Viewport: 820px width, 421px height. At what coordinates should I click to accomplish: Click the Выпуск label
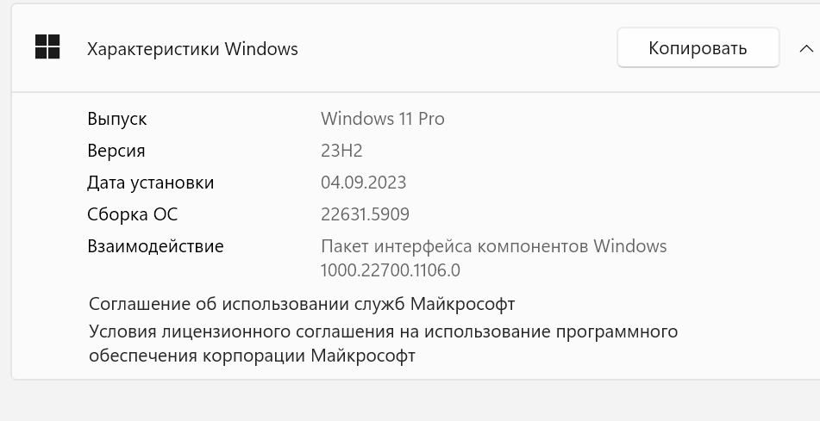coord(117,119)
